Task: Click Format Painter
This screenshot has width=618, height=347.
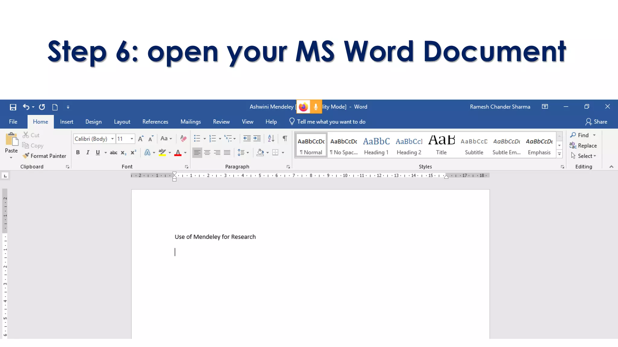Action: (x=44, y=156)
